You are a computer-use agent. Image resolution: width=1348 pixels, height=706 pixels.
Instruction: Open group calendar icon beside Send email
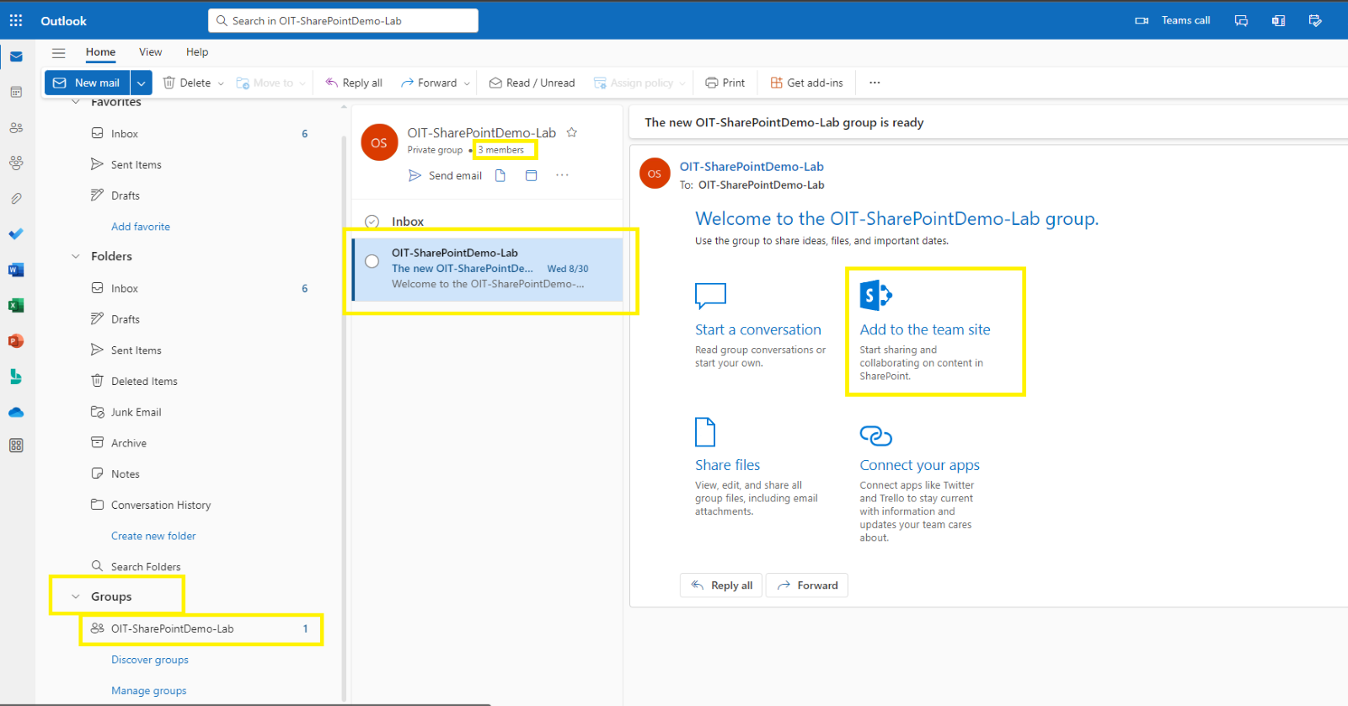coord(531,175)
